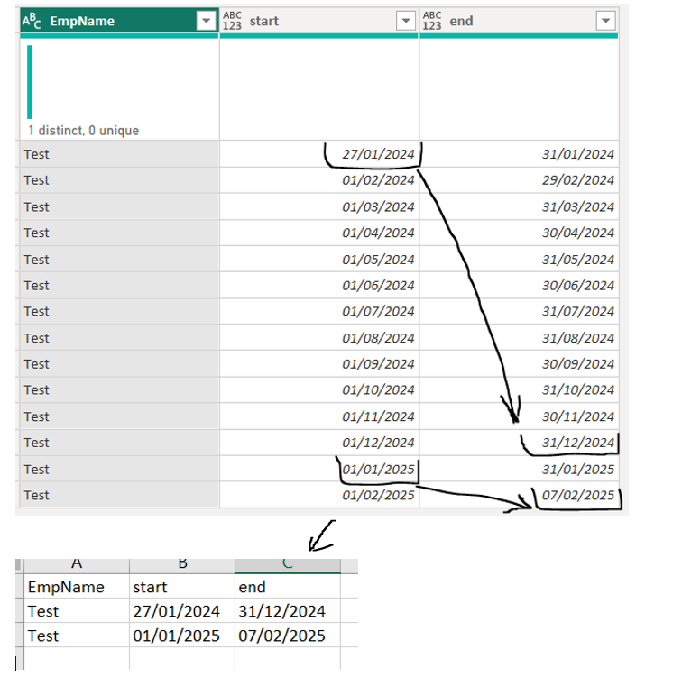This screenshot has height=686, width=682.
Task: Select start cell 01/12/2024
Action: pos(319,443)
